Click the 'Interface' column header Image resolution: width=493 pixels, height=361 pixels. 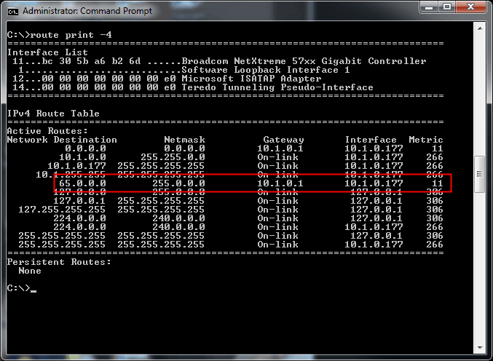pyautogui.click(x=371, y=140)
